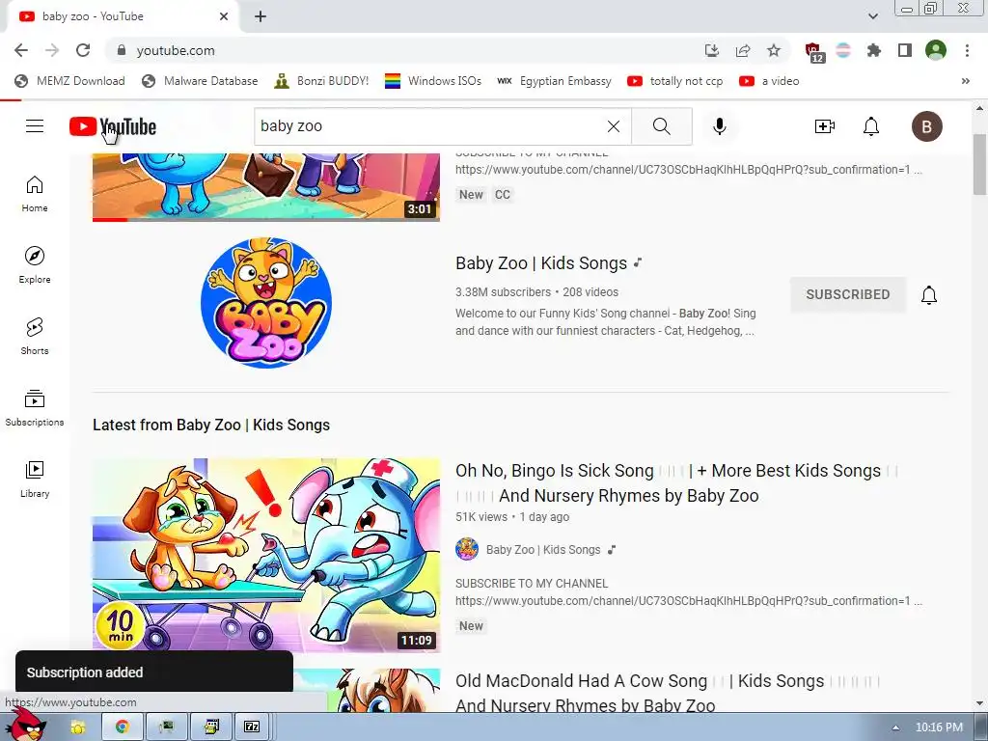The width and height of the screenshot is (988, 741).
Task: Open Old MacDonald Had A Cow Song title
Action: point(668,693)
